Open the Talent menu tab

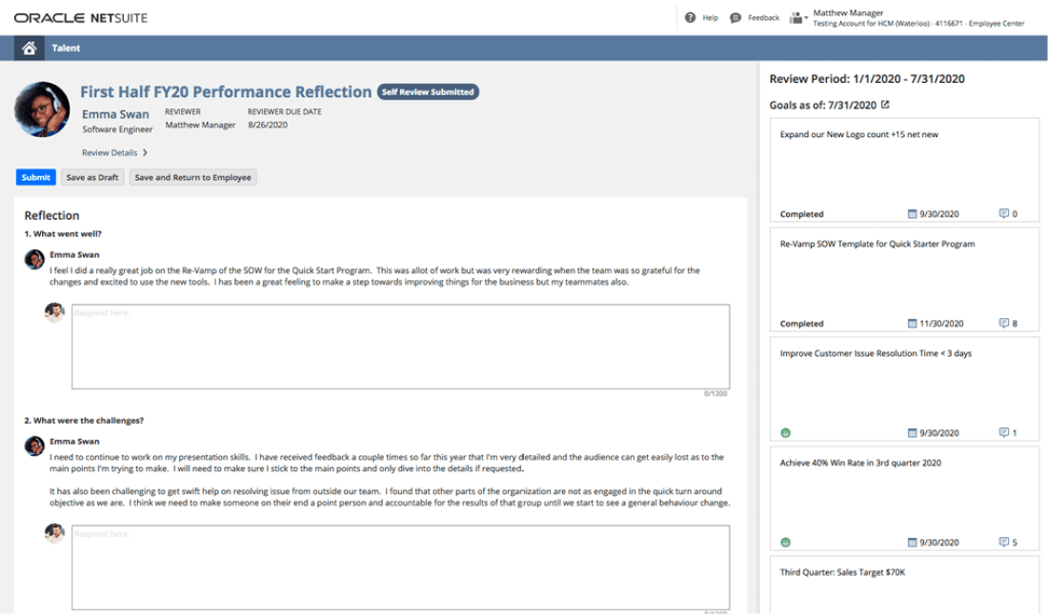(66, 48)
